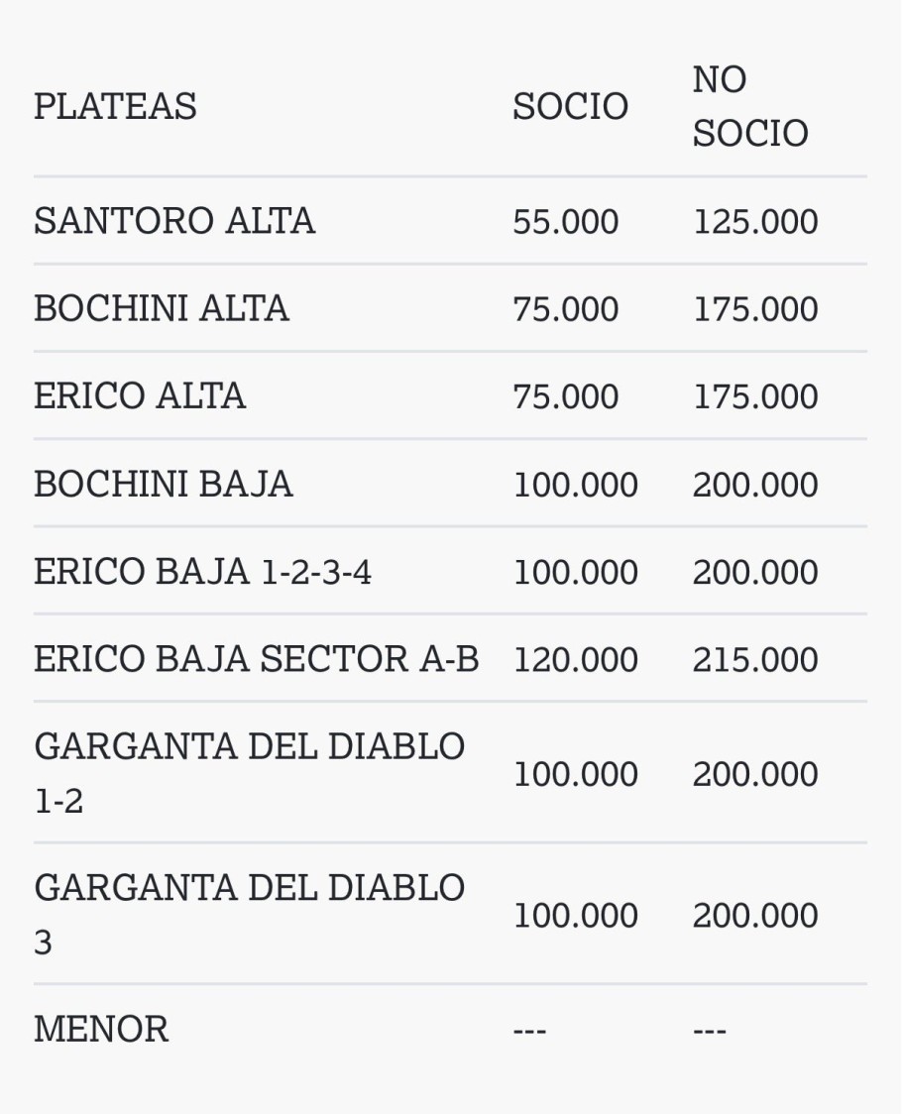
Task: Click the ERICO ALTA row label
Action: [x=140, y=396]
